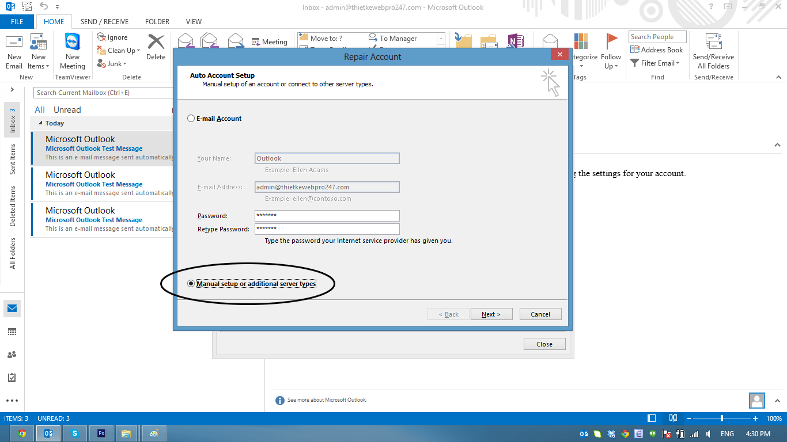This screenshot has width=787, height=442.
Task: Click the Search Current Mailbox field
Action: [104, 93]
